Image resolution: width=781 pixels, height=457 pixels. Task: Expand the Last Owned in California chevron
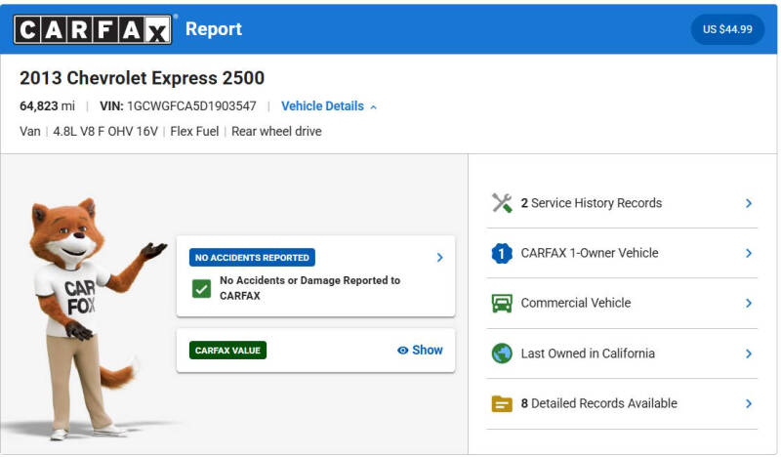point(749,353)
